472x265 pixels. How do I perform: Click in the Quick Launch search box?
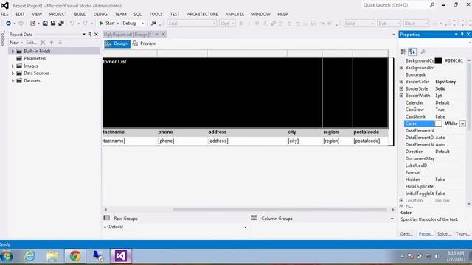click(395, 5)
